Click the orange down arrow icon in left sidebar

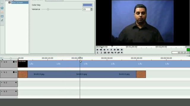(x=2, y=12)
